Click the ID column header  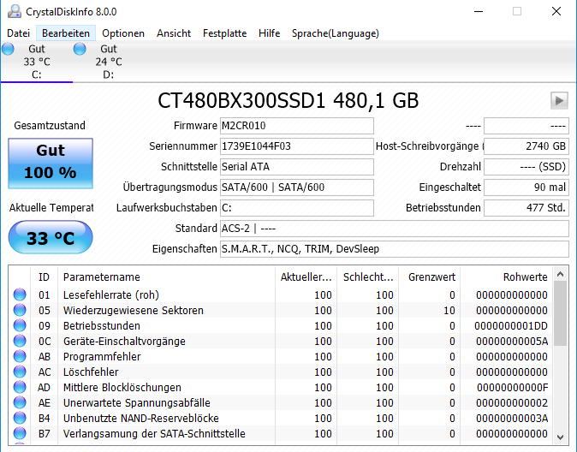44,277
